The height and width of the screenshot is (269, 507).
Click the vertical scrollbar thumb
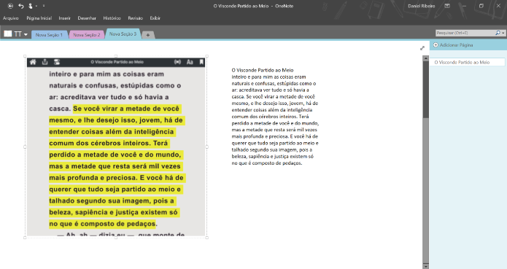tap(426, 90)
